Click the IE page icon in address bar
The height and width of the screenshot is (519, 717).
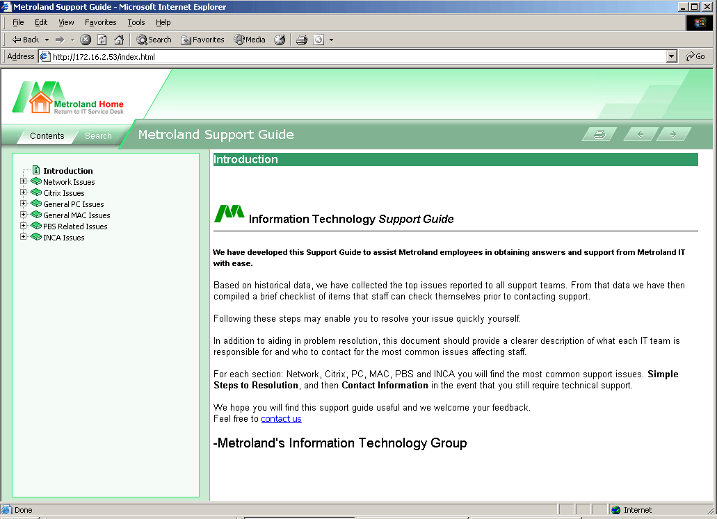click(45, 57)
